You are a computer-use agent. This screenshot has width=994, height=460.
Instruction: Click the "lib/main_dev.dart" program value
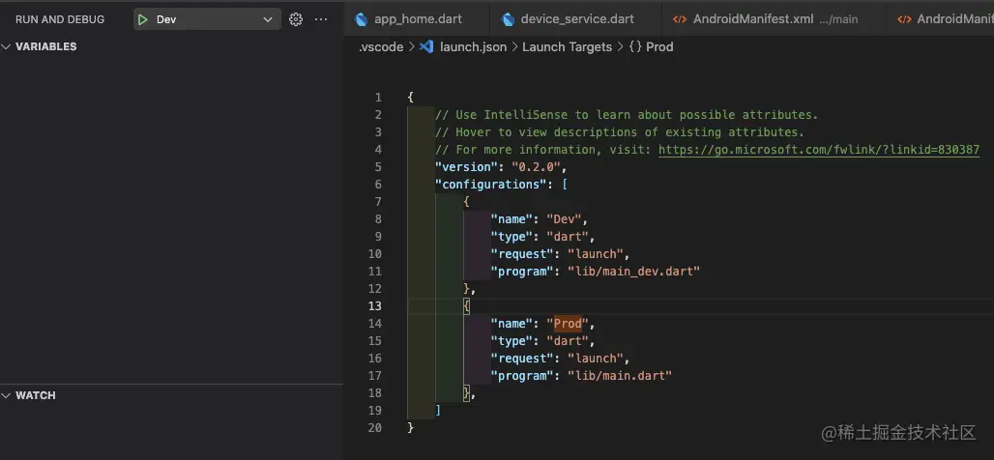[633, 272]
